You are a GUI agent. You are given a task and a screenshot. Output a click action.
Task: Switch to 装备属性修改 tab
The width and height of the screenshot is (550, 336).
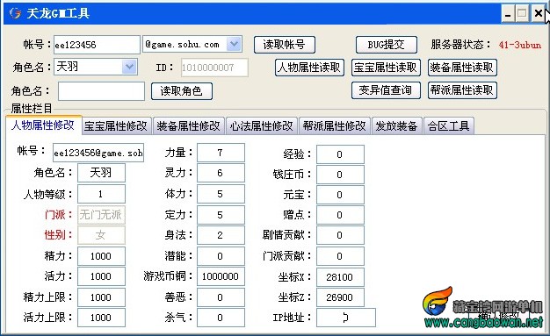(x=189, y=126)
